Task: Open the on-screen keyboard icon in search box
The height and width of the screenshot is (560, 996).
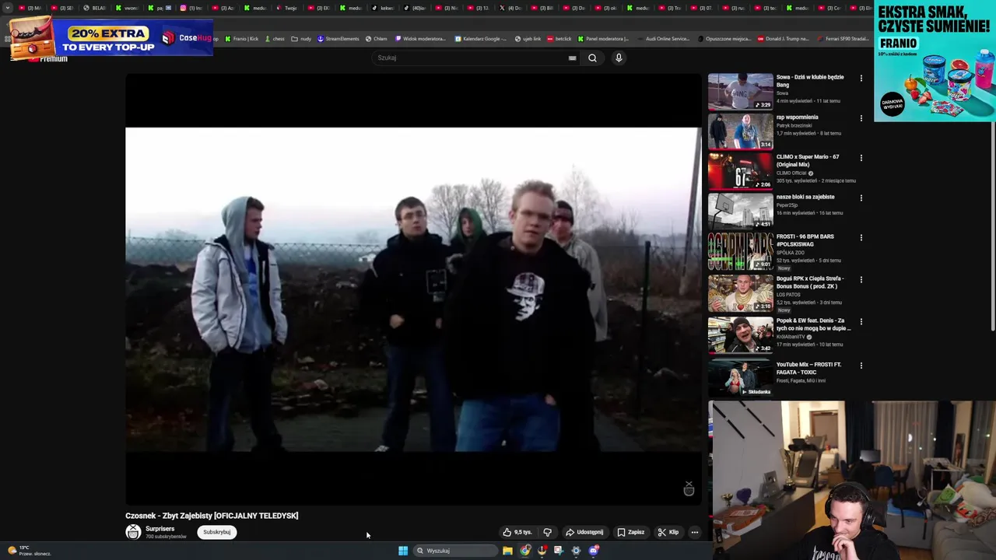Action: (572, 58)
